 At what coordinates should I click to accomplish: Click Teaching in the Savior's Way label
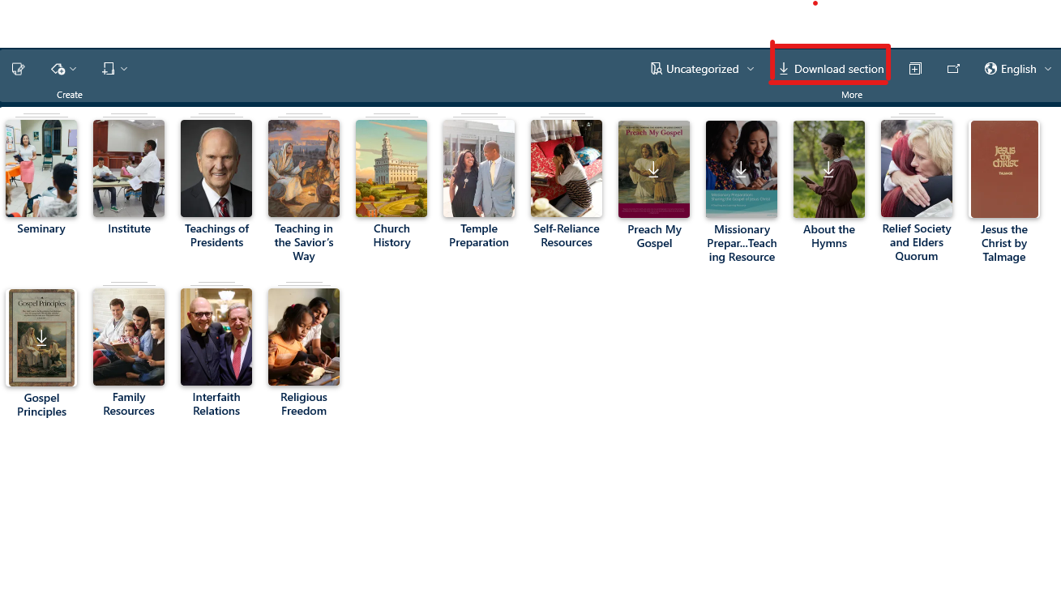coord(304,242)
